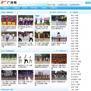Open thumbnail above 双人对跳广场鬼步舞 caption

click(42, 37)
